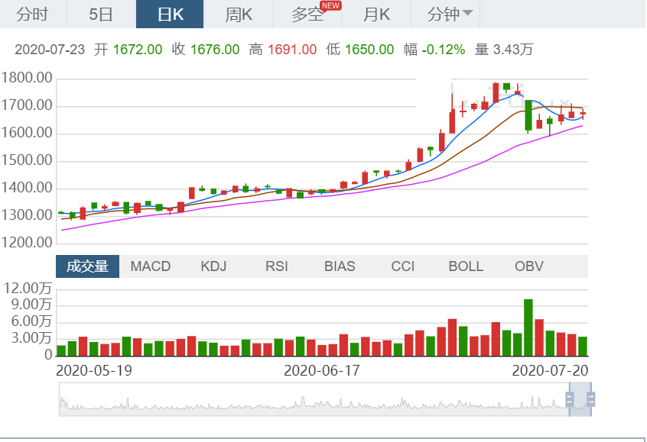Screen dimensions: 647x442
Task: Choose the OBV indicator
Action: click(529, 266)
